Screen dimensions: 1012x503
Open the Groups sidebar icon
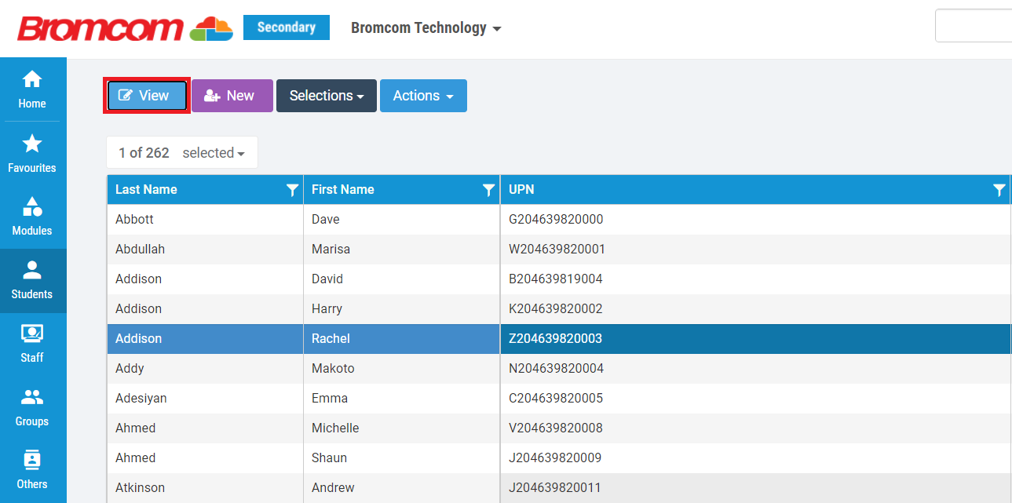click(32, 397)
